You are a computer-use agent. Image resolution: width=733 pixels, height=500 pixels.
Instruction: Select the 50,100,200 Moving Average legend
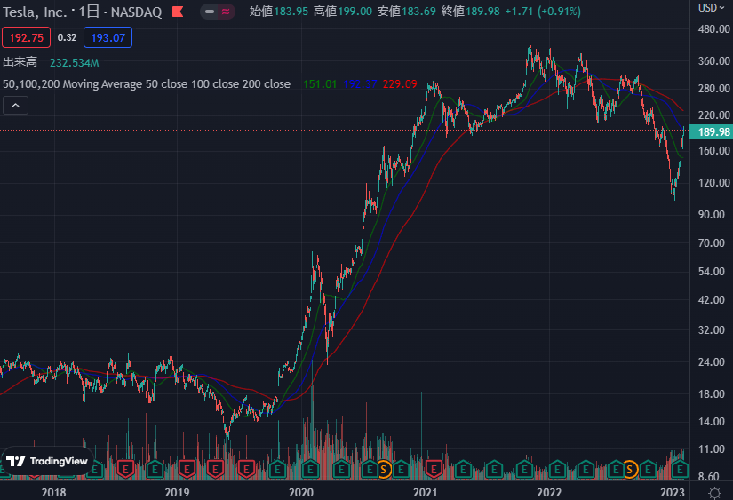coord(147,84)
